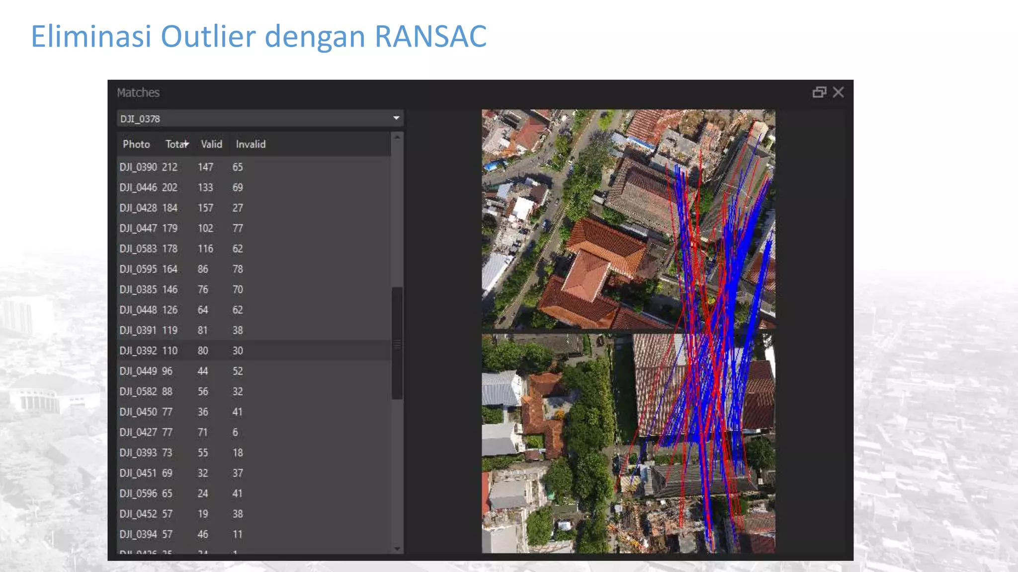Image resolution: width=1018 pixels, height=572 pixels.
Task: Click the Matches panel title
Action: [138, 92]
